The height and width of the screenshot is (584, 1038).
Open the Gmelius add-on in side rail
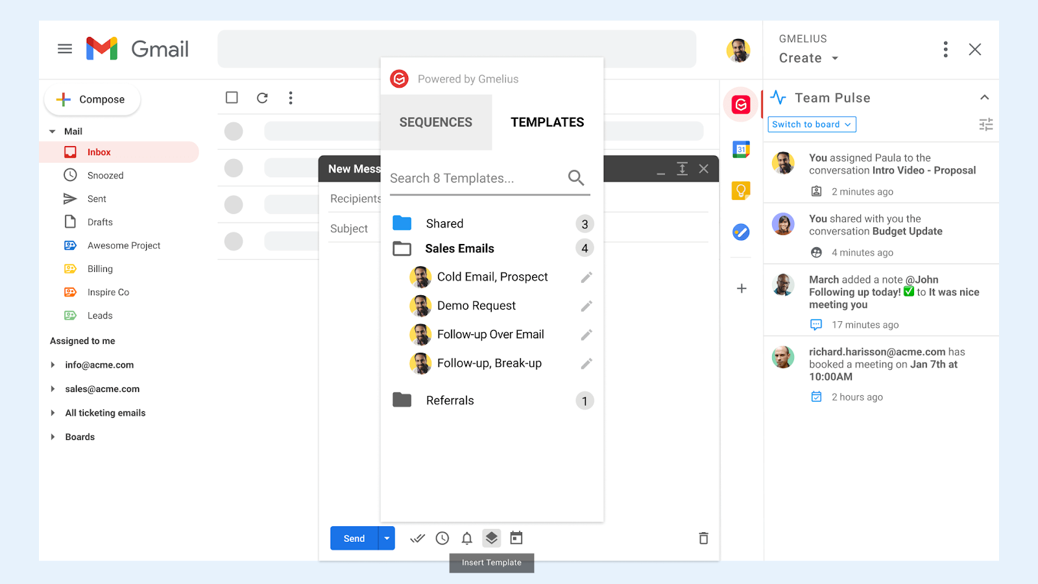click(x=741, y=104)
